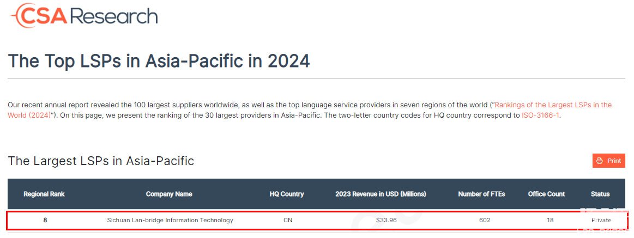Select the Office Count column header
This screenshot has width=634, height=238.
pos(546,194)
